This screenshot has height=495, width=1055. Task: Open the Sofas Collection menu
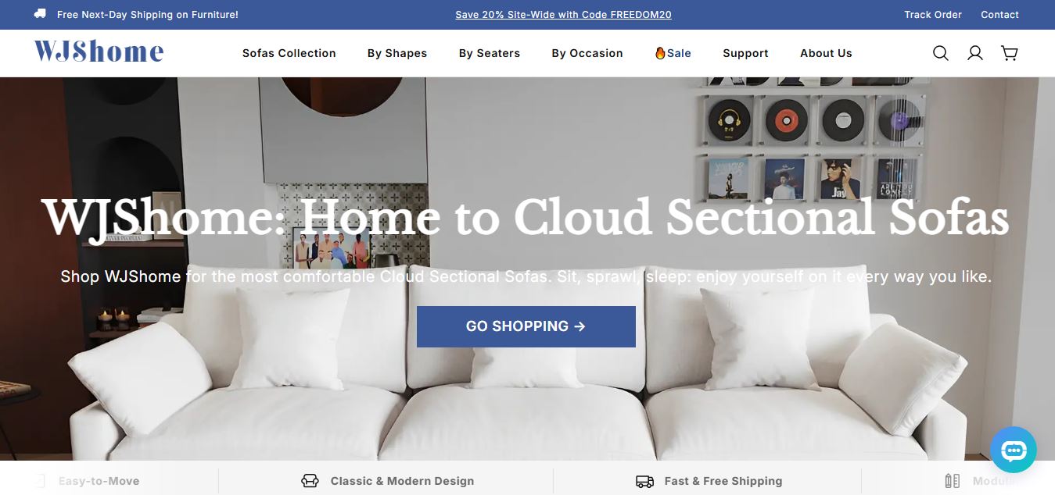289,53
